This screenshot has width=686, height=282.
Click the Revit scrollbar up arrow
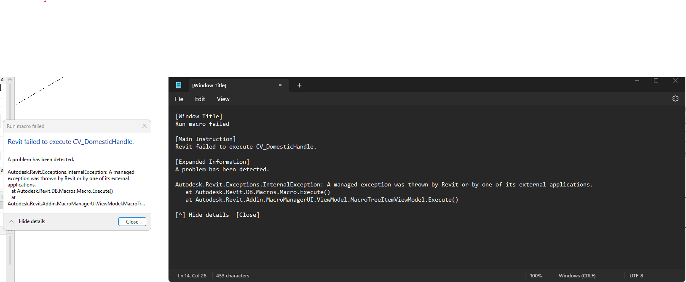(x=10, y=80)
